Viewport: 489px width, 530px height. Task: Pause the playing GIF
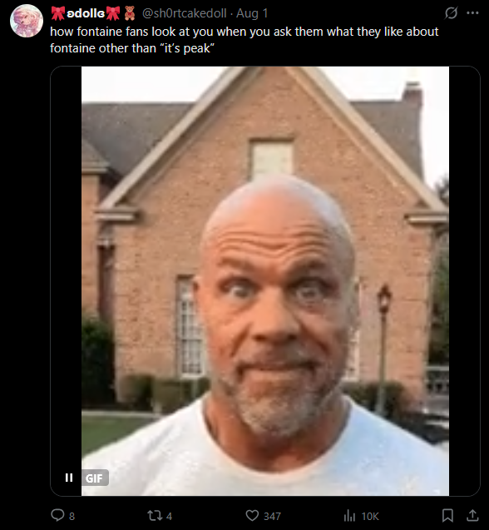[69, 478]
